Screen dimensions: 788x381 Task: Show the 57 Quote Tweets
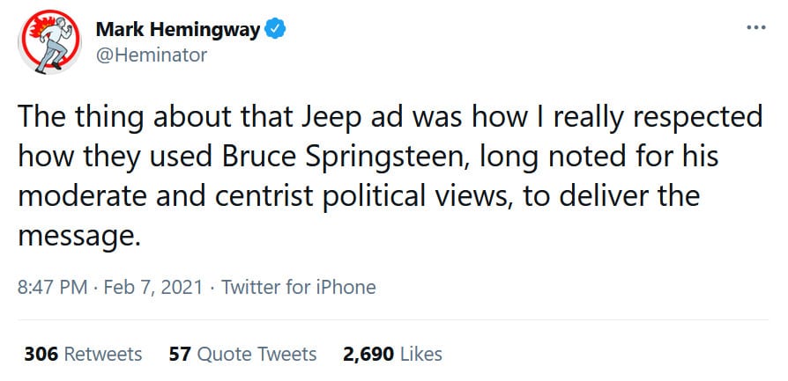coord(242,354)
